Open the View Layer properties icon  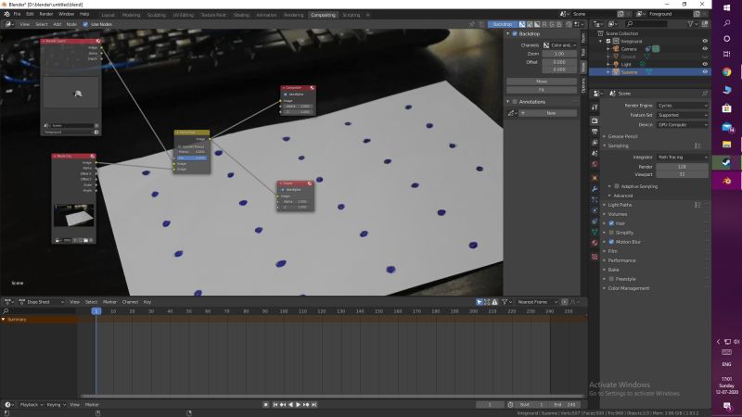[x=595, y=143]
